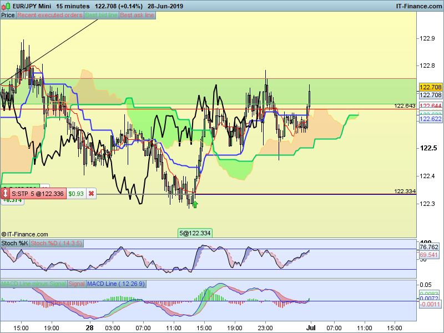Click the candlestick icon beside EUR/JPY Mini
The height and width of the screenshot is (333, 444).
click(x=6, y=6)
